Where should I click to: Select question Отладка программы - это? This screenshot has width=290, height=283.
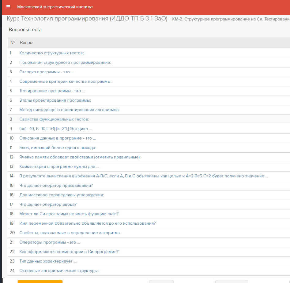click(47, 72)
